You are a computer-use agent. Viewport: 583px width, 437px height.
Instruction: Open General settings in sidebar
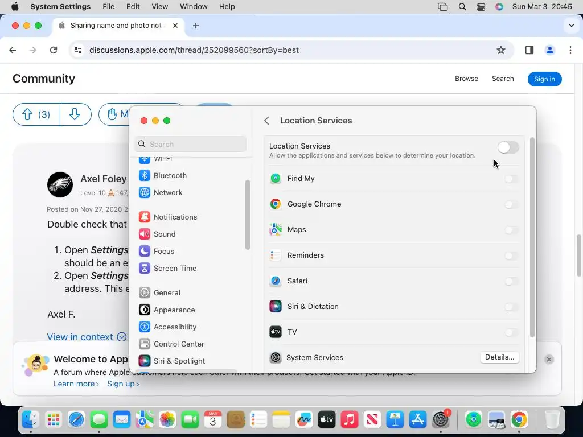[x=159, y=293]
